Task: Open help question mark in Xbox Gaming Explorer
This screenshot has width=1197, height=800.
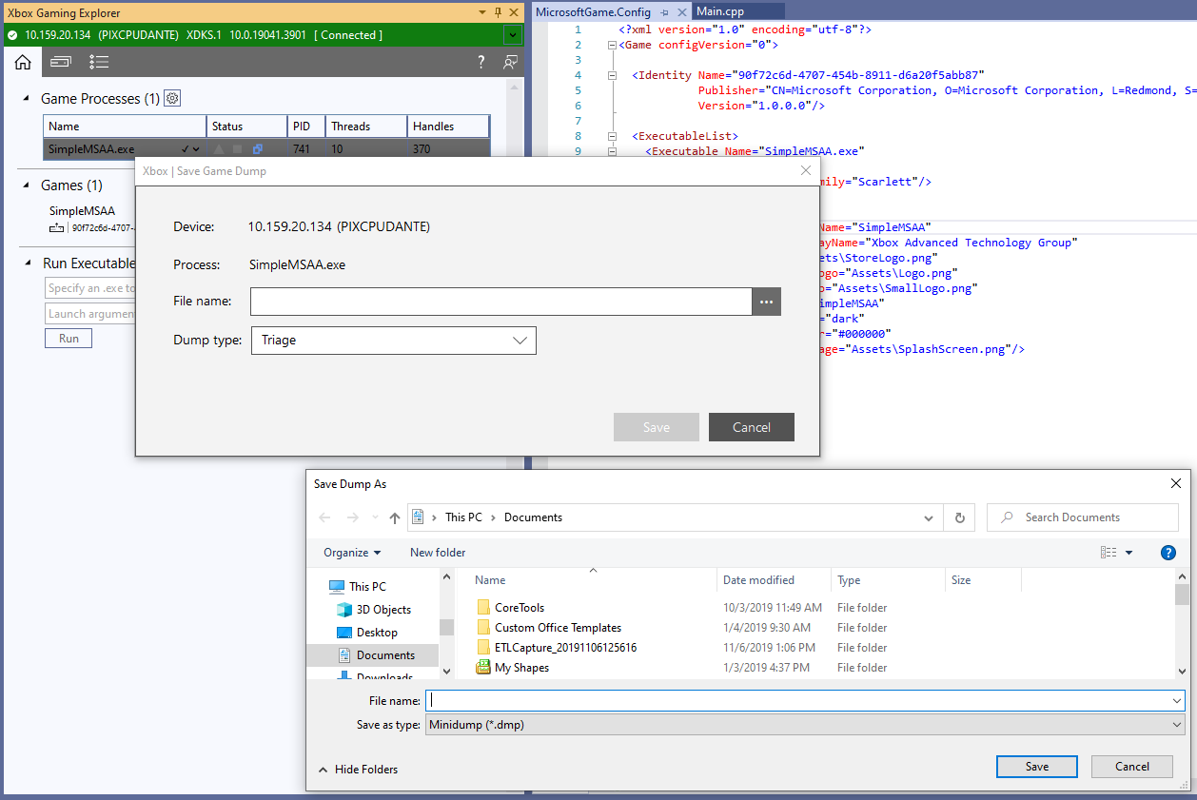Action: [481, 62]
